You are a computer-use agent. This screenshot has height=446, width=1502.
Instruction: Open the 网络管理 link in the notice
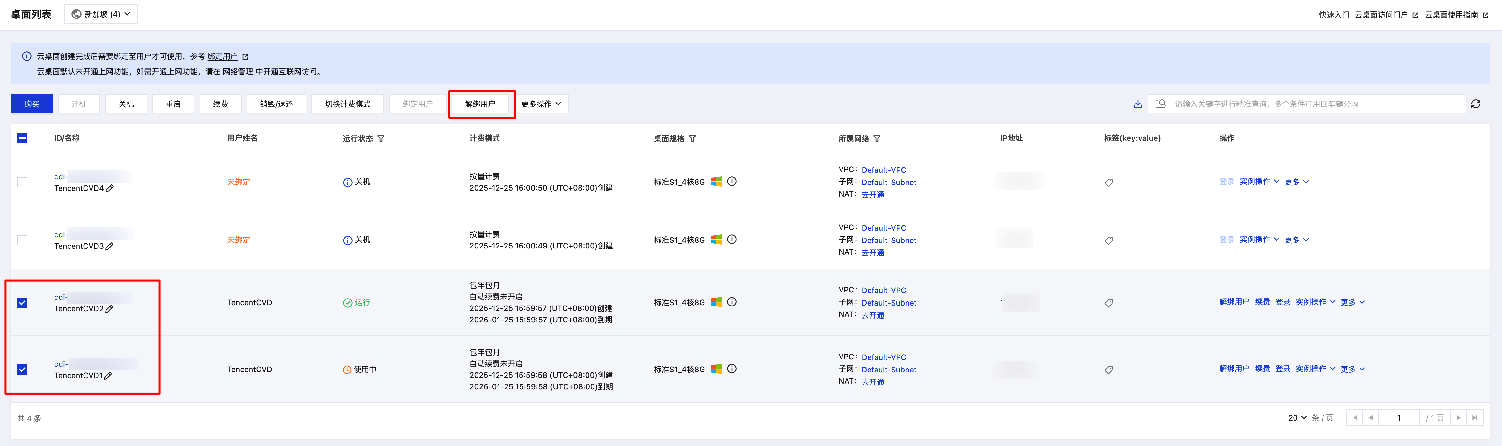click(x=237, y=72)
